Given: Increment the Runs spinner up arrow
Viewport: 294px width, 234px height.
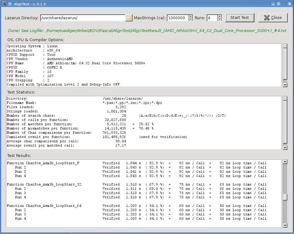Looking at the screenshot, I should click(219, 16).
